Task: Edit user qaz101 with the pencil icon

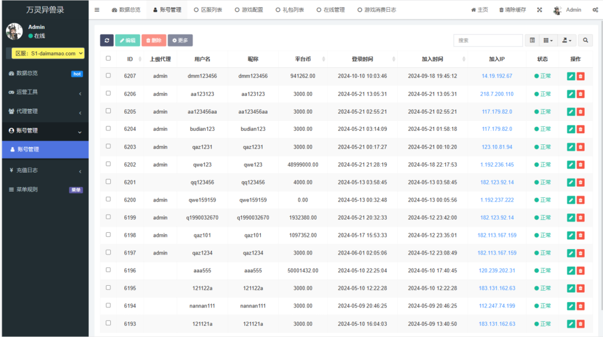Action: [571, 236]
